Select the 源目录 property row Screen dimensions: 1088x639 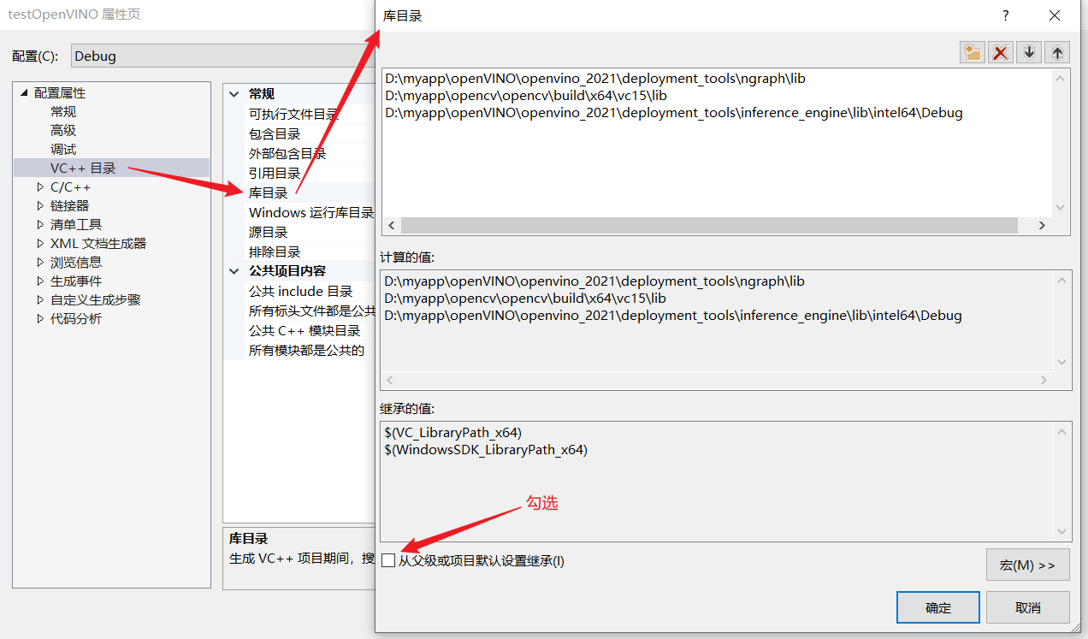tap(299, 232)
